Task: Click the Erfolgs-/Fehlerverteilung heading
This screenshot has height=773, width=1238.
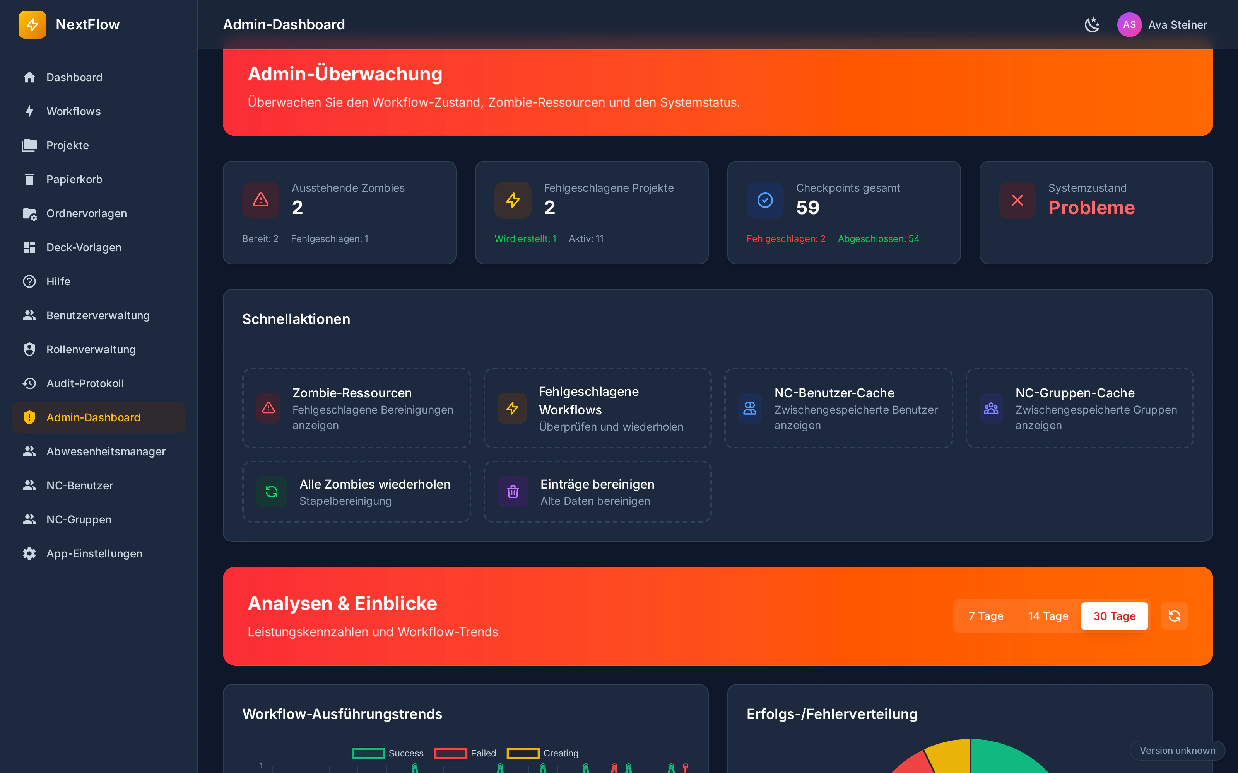Action: 832,714
